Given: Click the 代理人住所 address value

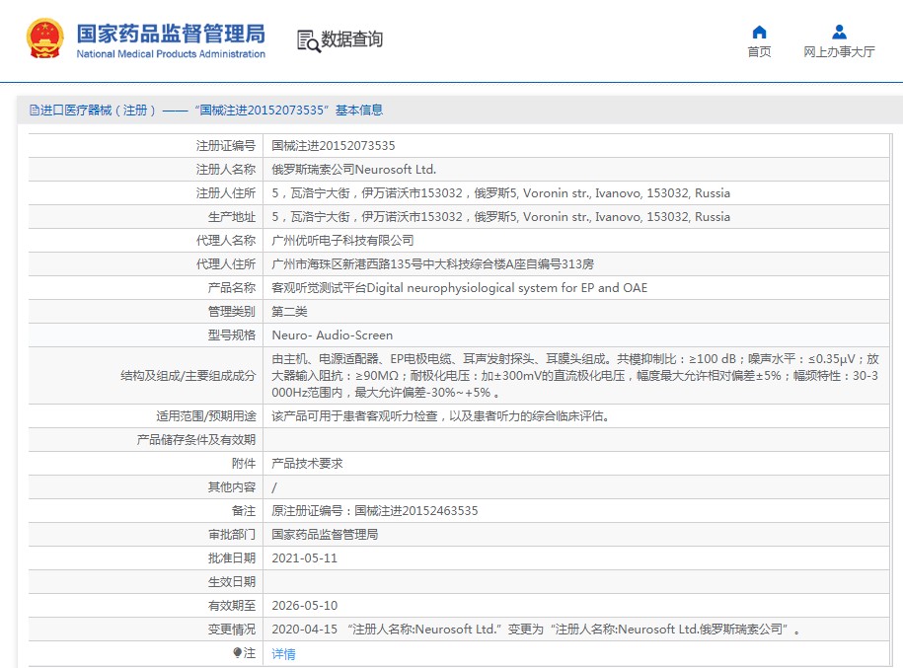Looking at the screenshot, I should tap(432, 263).
